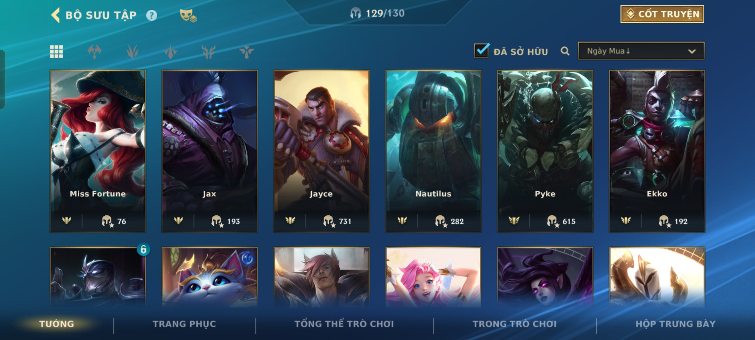Filter champions by the fighter axe role icon

(x=94, y=52)
